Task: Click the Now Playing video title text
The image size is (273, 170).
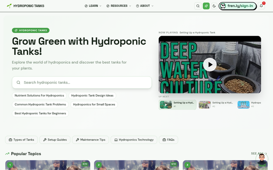Action: click(197, 33)
